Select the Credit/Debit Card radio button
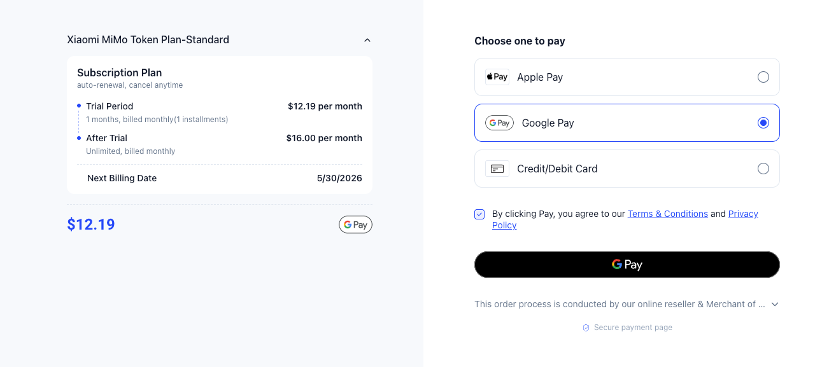This screenshot has height=367, width=836. click(x=763, y=169)
